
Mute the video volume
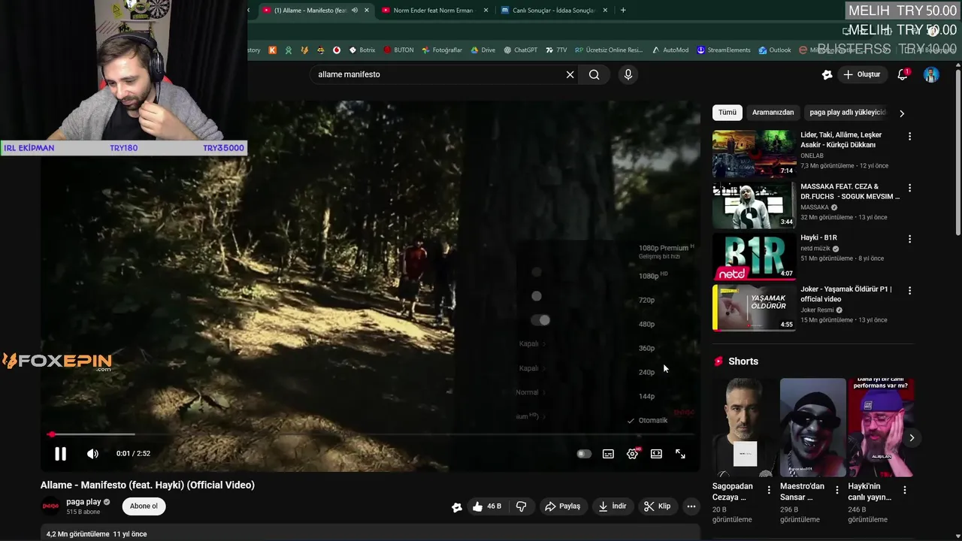92,454
